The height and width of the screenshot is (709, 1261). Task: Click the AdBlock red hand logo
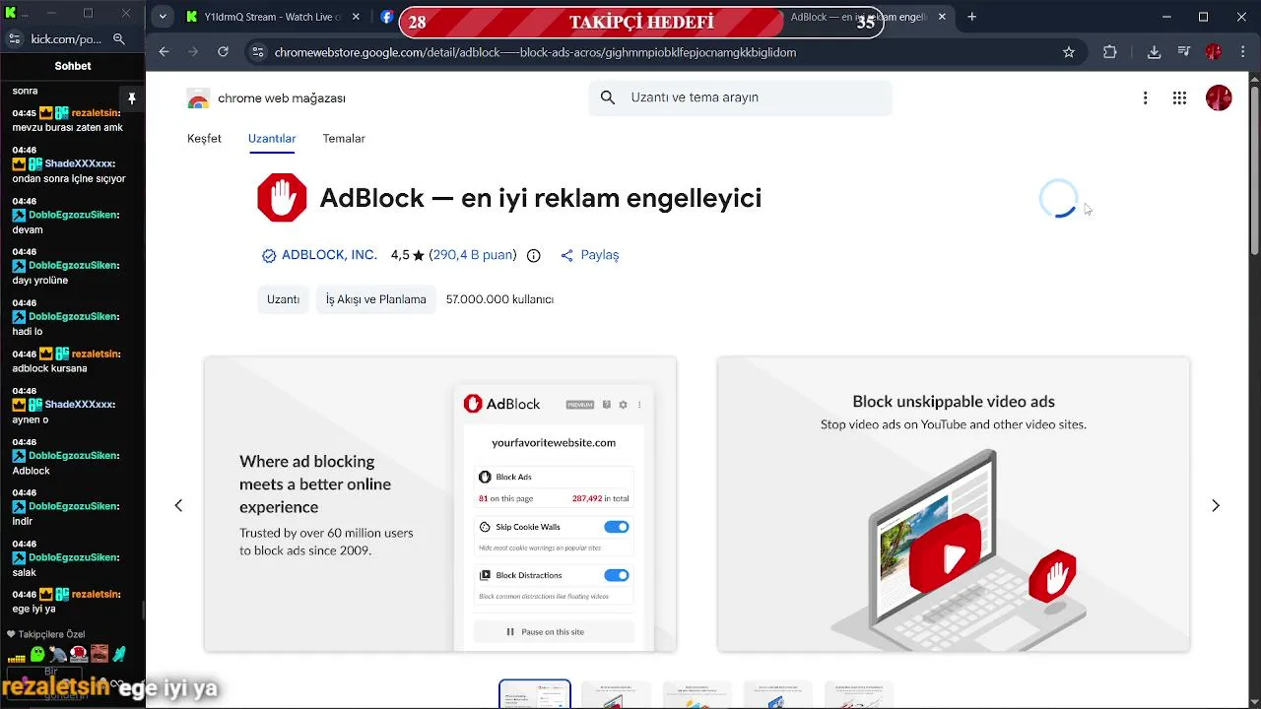click(x=282, y=198)
